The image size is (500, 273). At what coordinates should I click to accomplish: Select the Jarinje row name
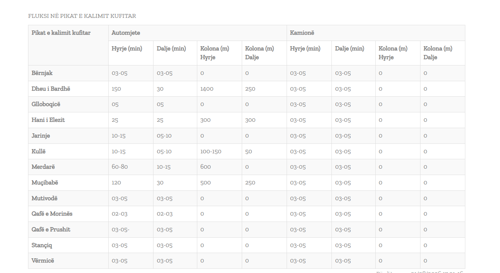tap(41, 136)
